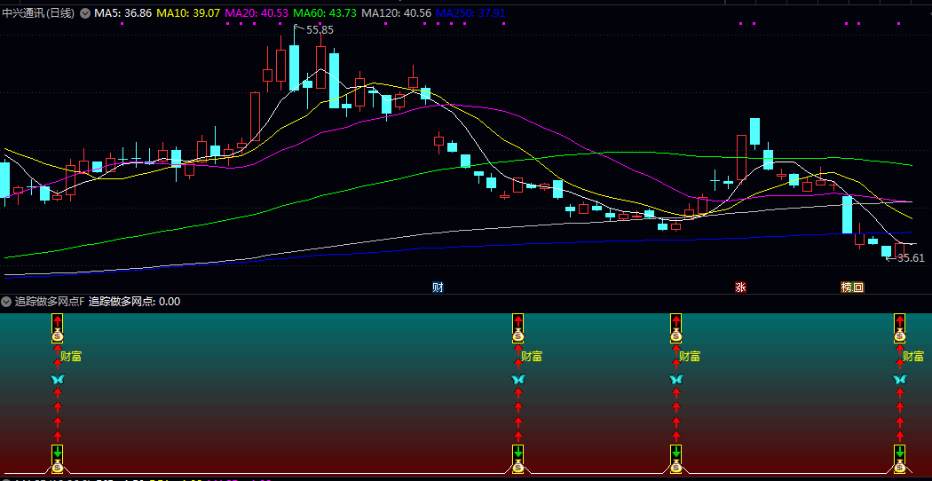The image size is (932, 481).
Task: Click the rightmost cyan butterfly signal icon
Action: click(x=900, y=379)
